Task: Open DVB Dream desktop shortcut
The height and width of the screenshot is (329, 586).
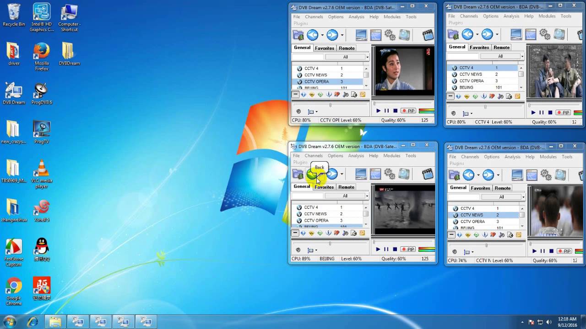Action: [14, 94]
